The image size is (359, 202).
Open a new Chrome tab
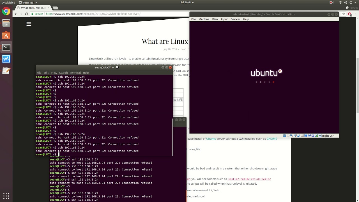(x=56, y=8)
